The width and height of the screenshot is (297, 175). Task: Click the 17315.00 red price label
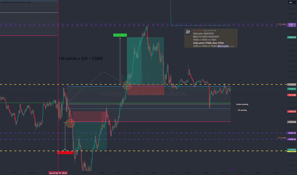292,95
